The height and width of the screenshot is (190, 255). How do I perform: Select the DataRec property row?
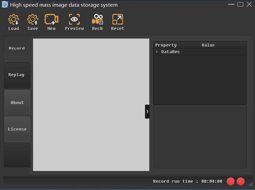click(x=200, y=52)
